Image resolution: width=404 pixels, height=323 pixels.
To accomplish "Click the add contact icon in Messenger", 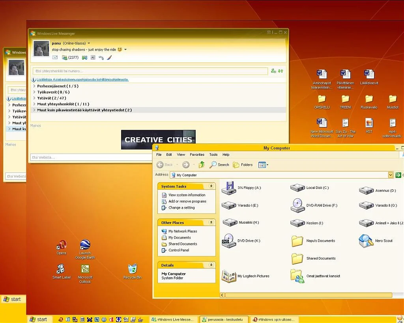I will coord(273,71).
